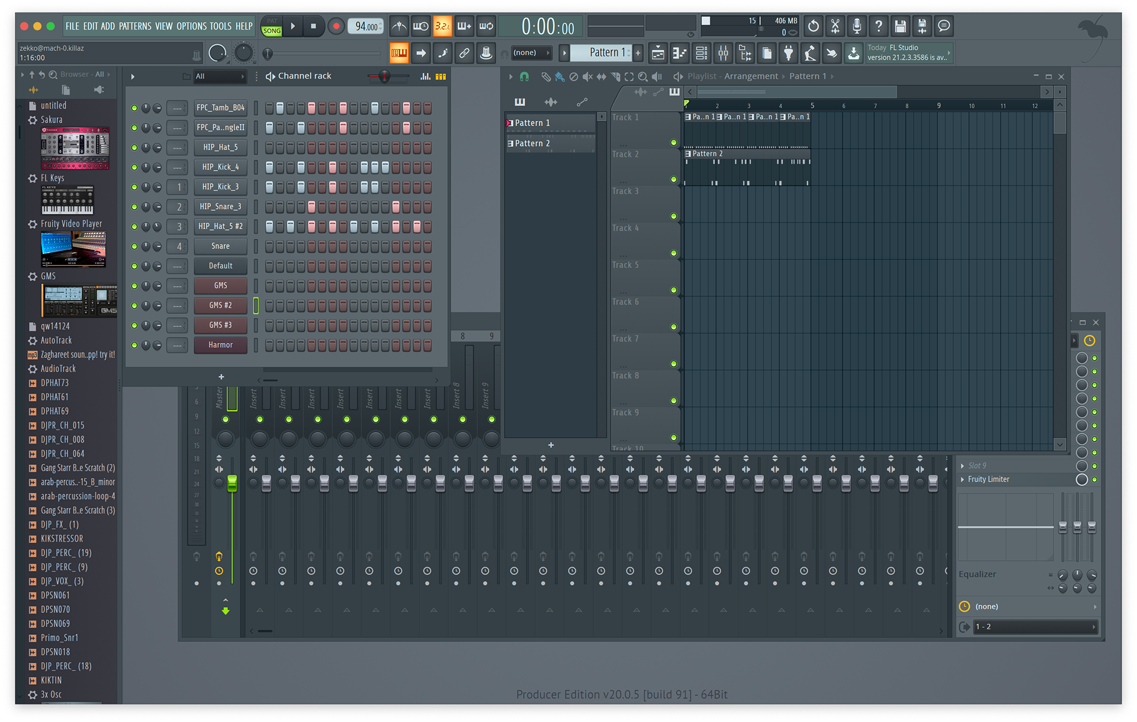Open the Pattern 1 selector dropdown
The height and width of the screenshot is (722, 1137).
click(602, 53)
